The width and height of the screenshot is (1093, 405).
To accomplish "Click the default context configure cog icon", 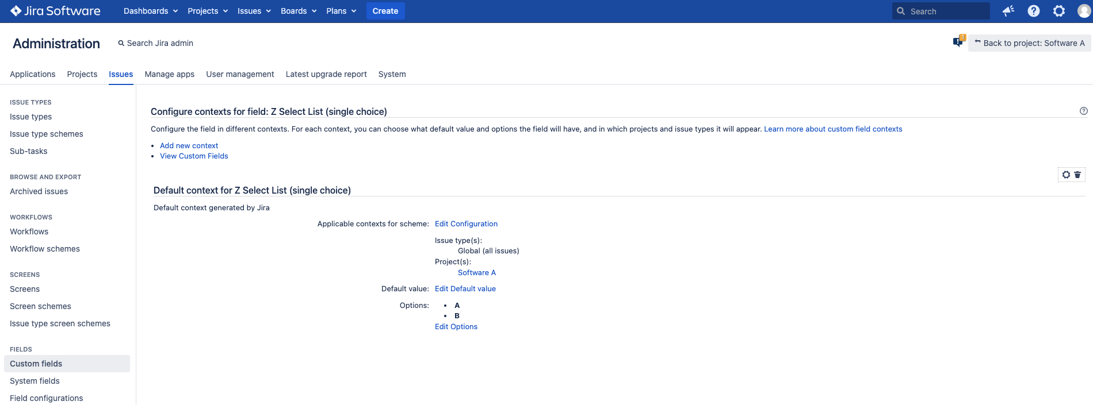I will 1066,175.
